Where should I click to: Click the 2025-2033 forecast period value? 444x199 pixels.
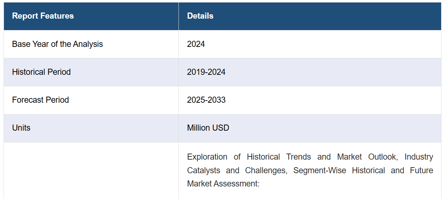pos(206,100)
